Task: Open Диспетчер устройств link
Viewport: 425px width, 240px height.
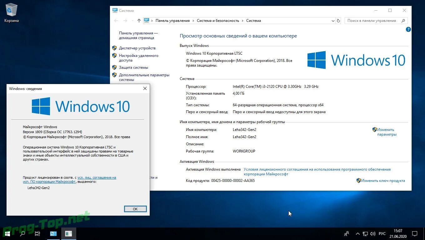Action: click(137, 48)
